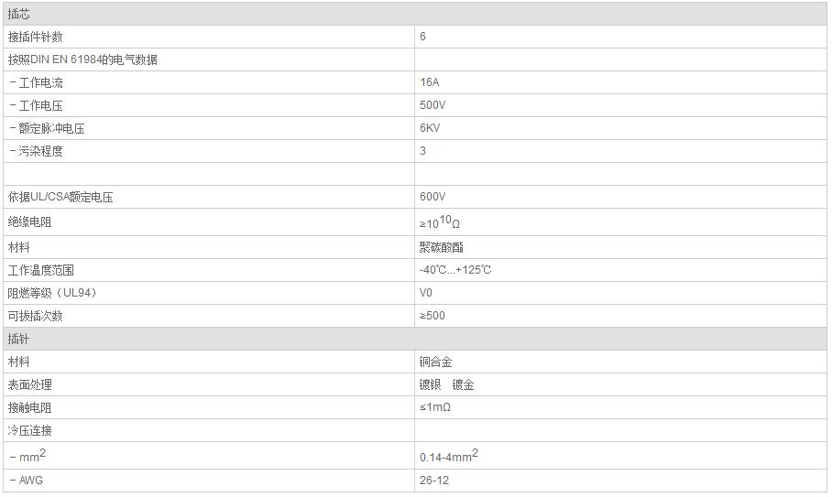Click the 聚碳酸酯 material value

click(x=442, y=247)
